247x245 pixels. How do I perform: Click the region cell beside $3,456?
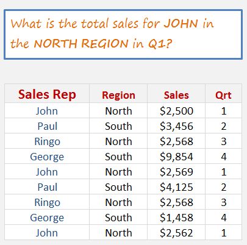coord(118,126)
